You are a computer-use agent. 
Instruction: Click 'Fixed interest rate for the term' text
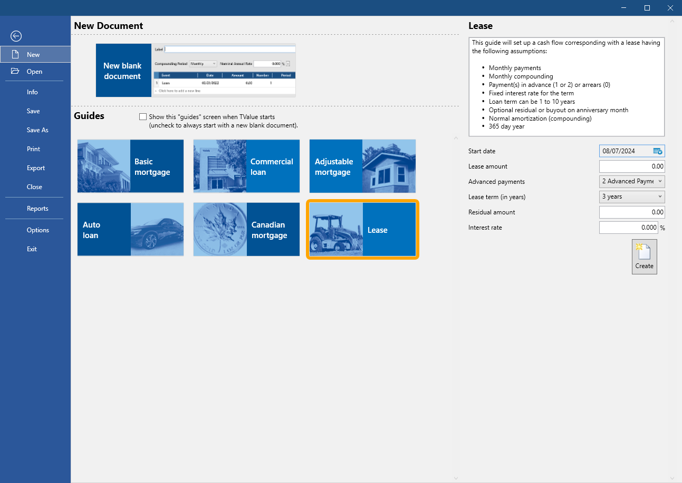click(531, 93)
